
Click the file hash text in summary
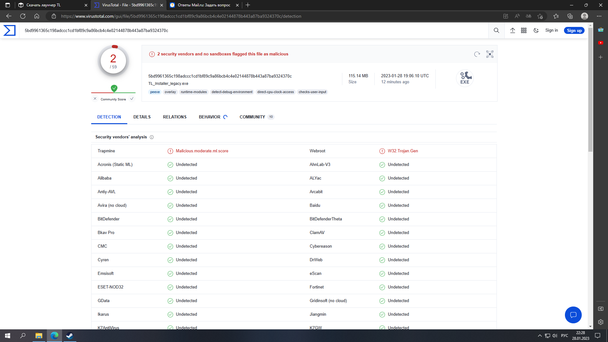click(220, 76)
